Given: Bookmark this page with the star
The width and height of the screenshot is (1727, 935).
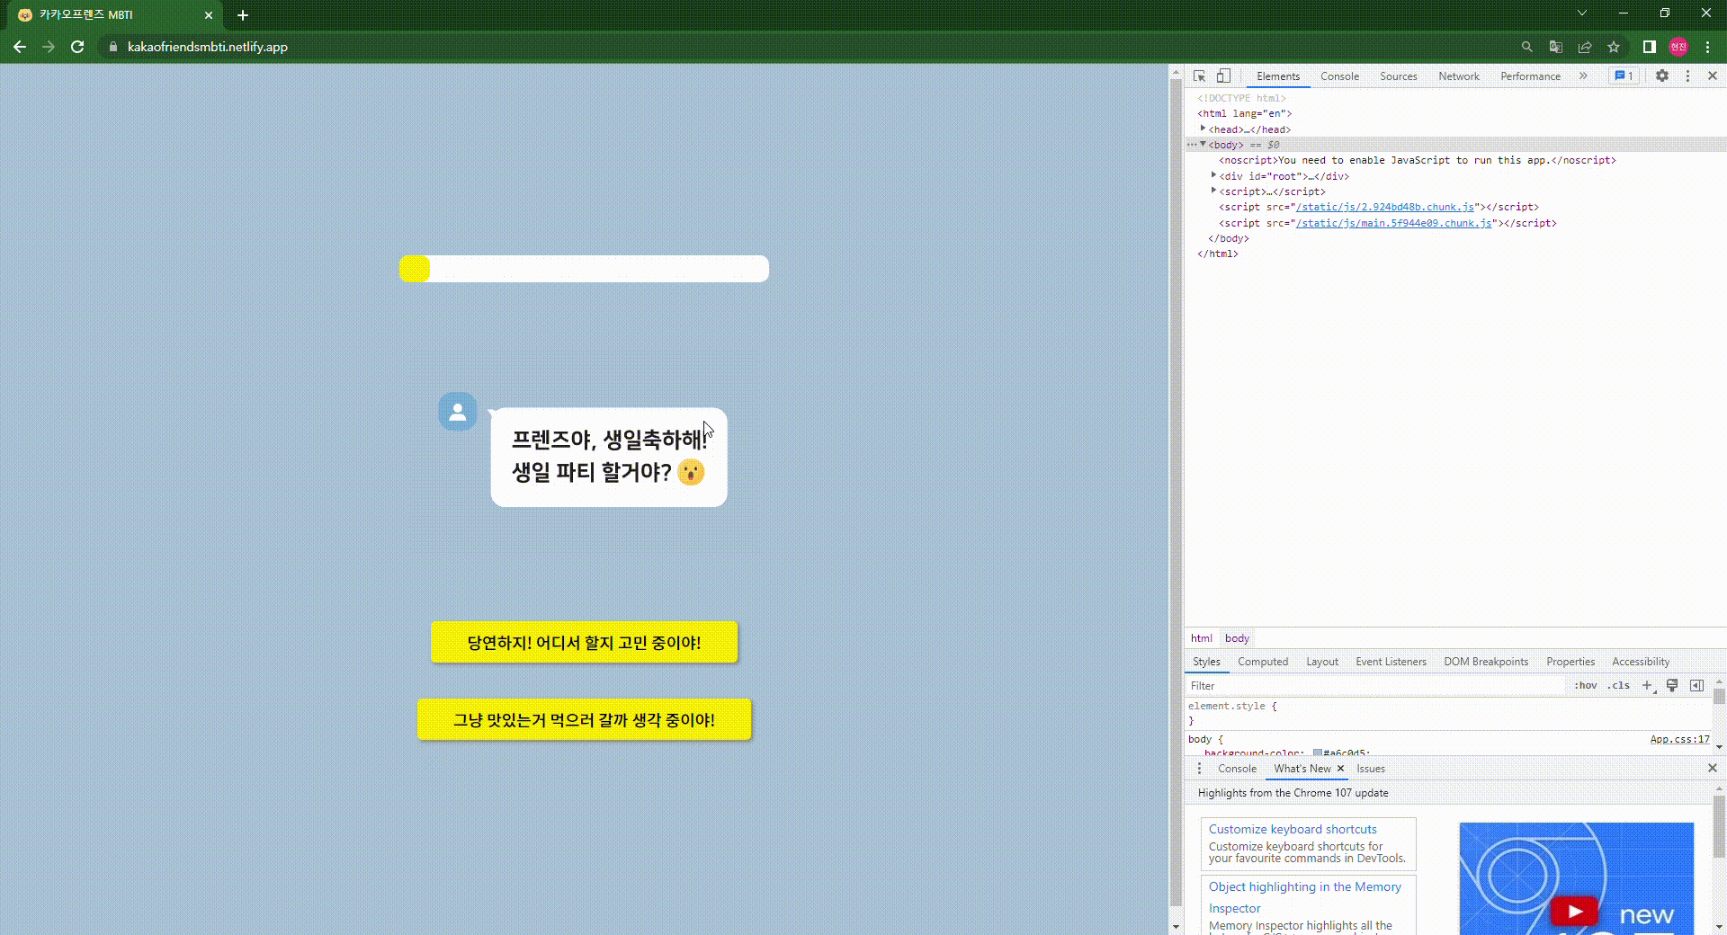Looking at the screenshot, I should point(1614,47).
